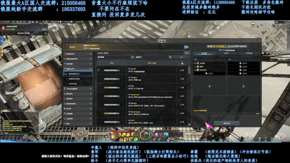Open the minimap region dropdown at top right

tap(281, 22)
